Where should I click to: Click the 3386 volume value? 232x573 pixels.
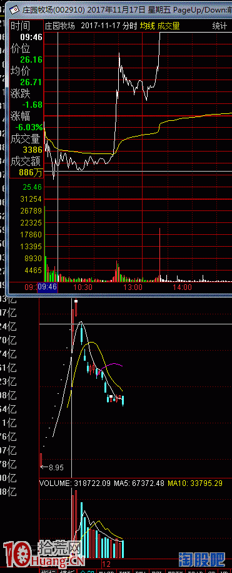pos(33,150)
